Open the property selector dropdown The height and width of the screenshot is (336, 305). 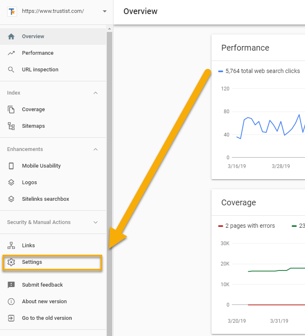pos(105,12)
